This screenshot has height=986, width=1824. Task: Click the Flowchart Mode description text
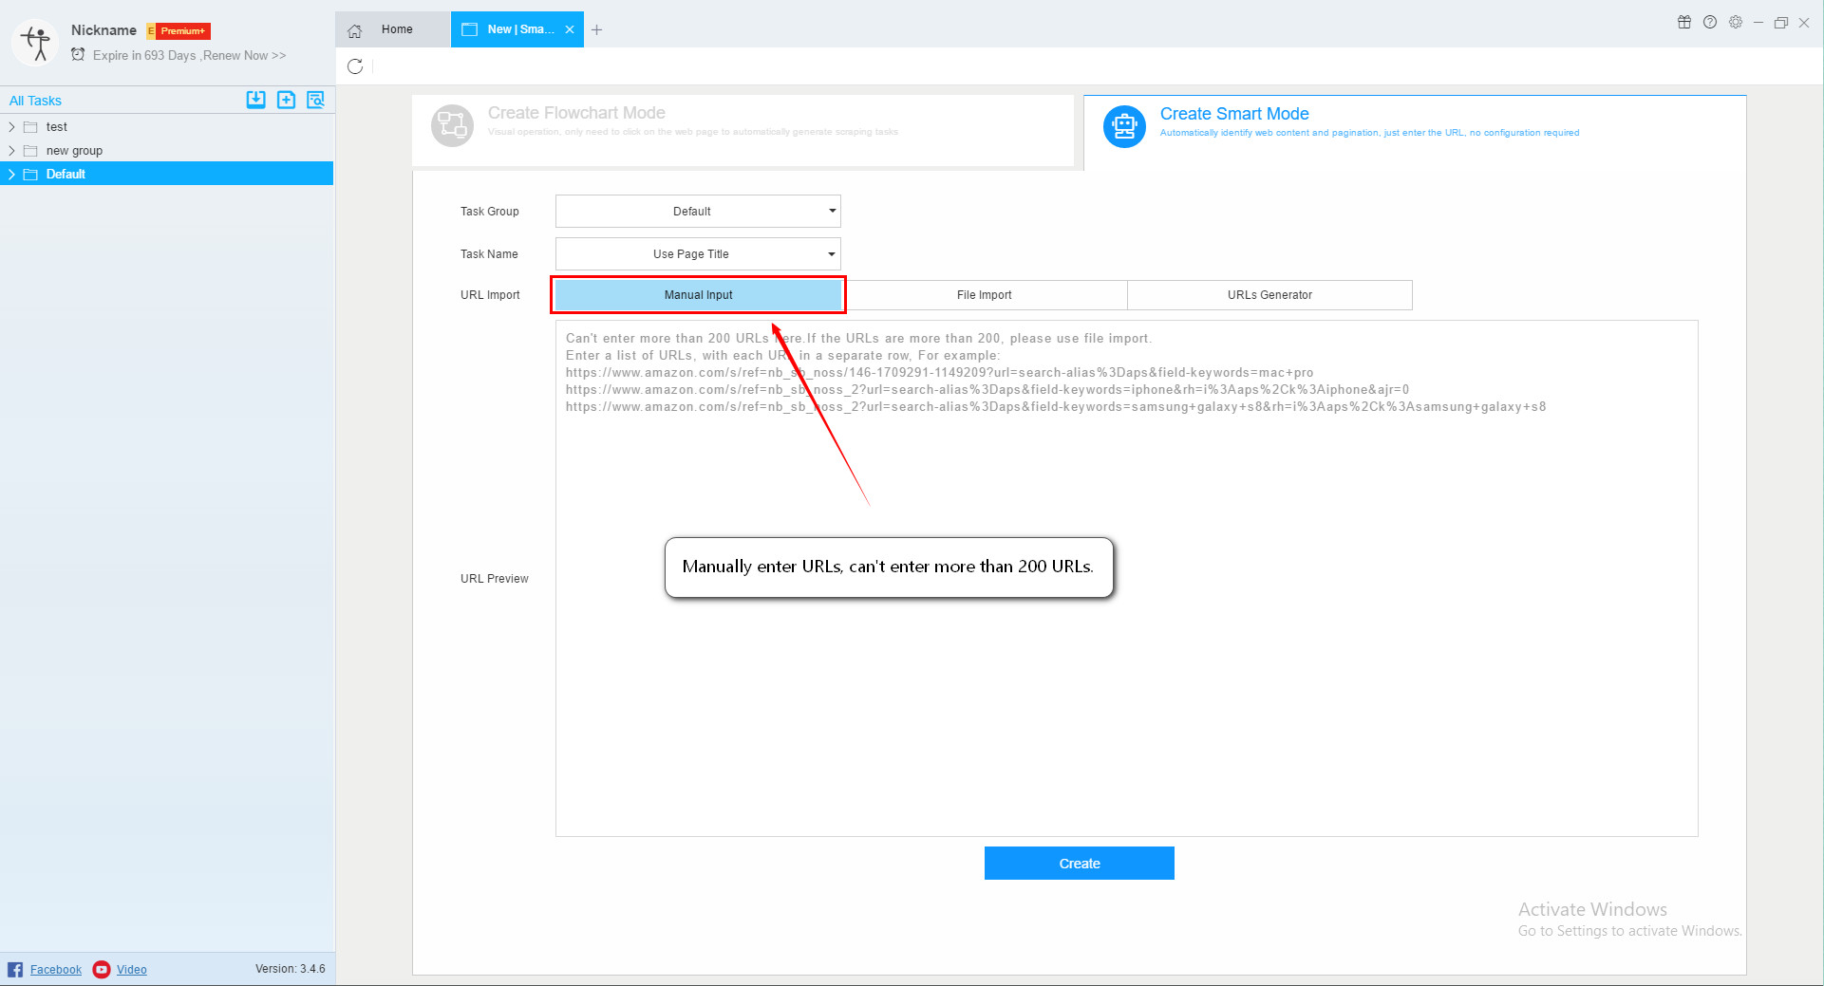click(693, 132)
